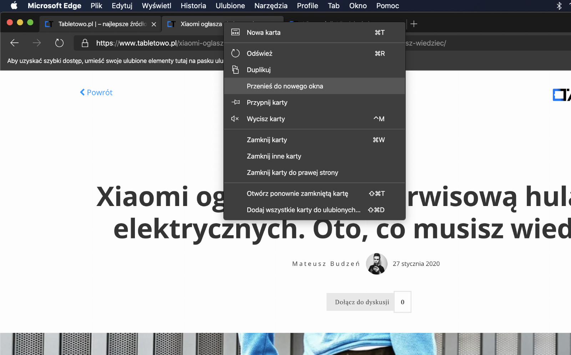Image resolution: width=571 pixels, height=355 pixels.
Task: Click the browser forward arrow
Action: coord(37,43)
